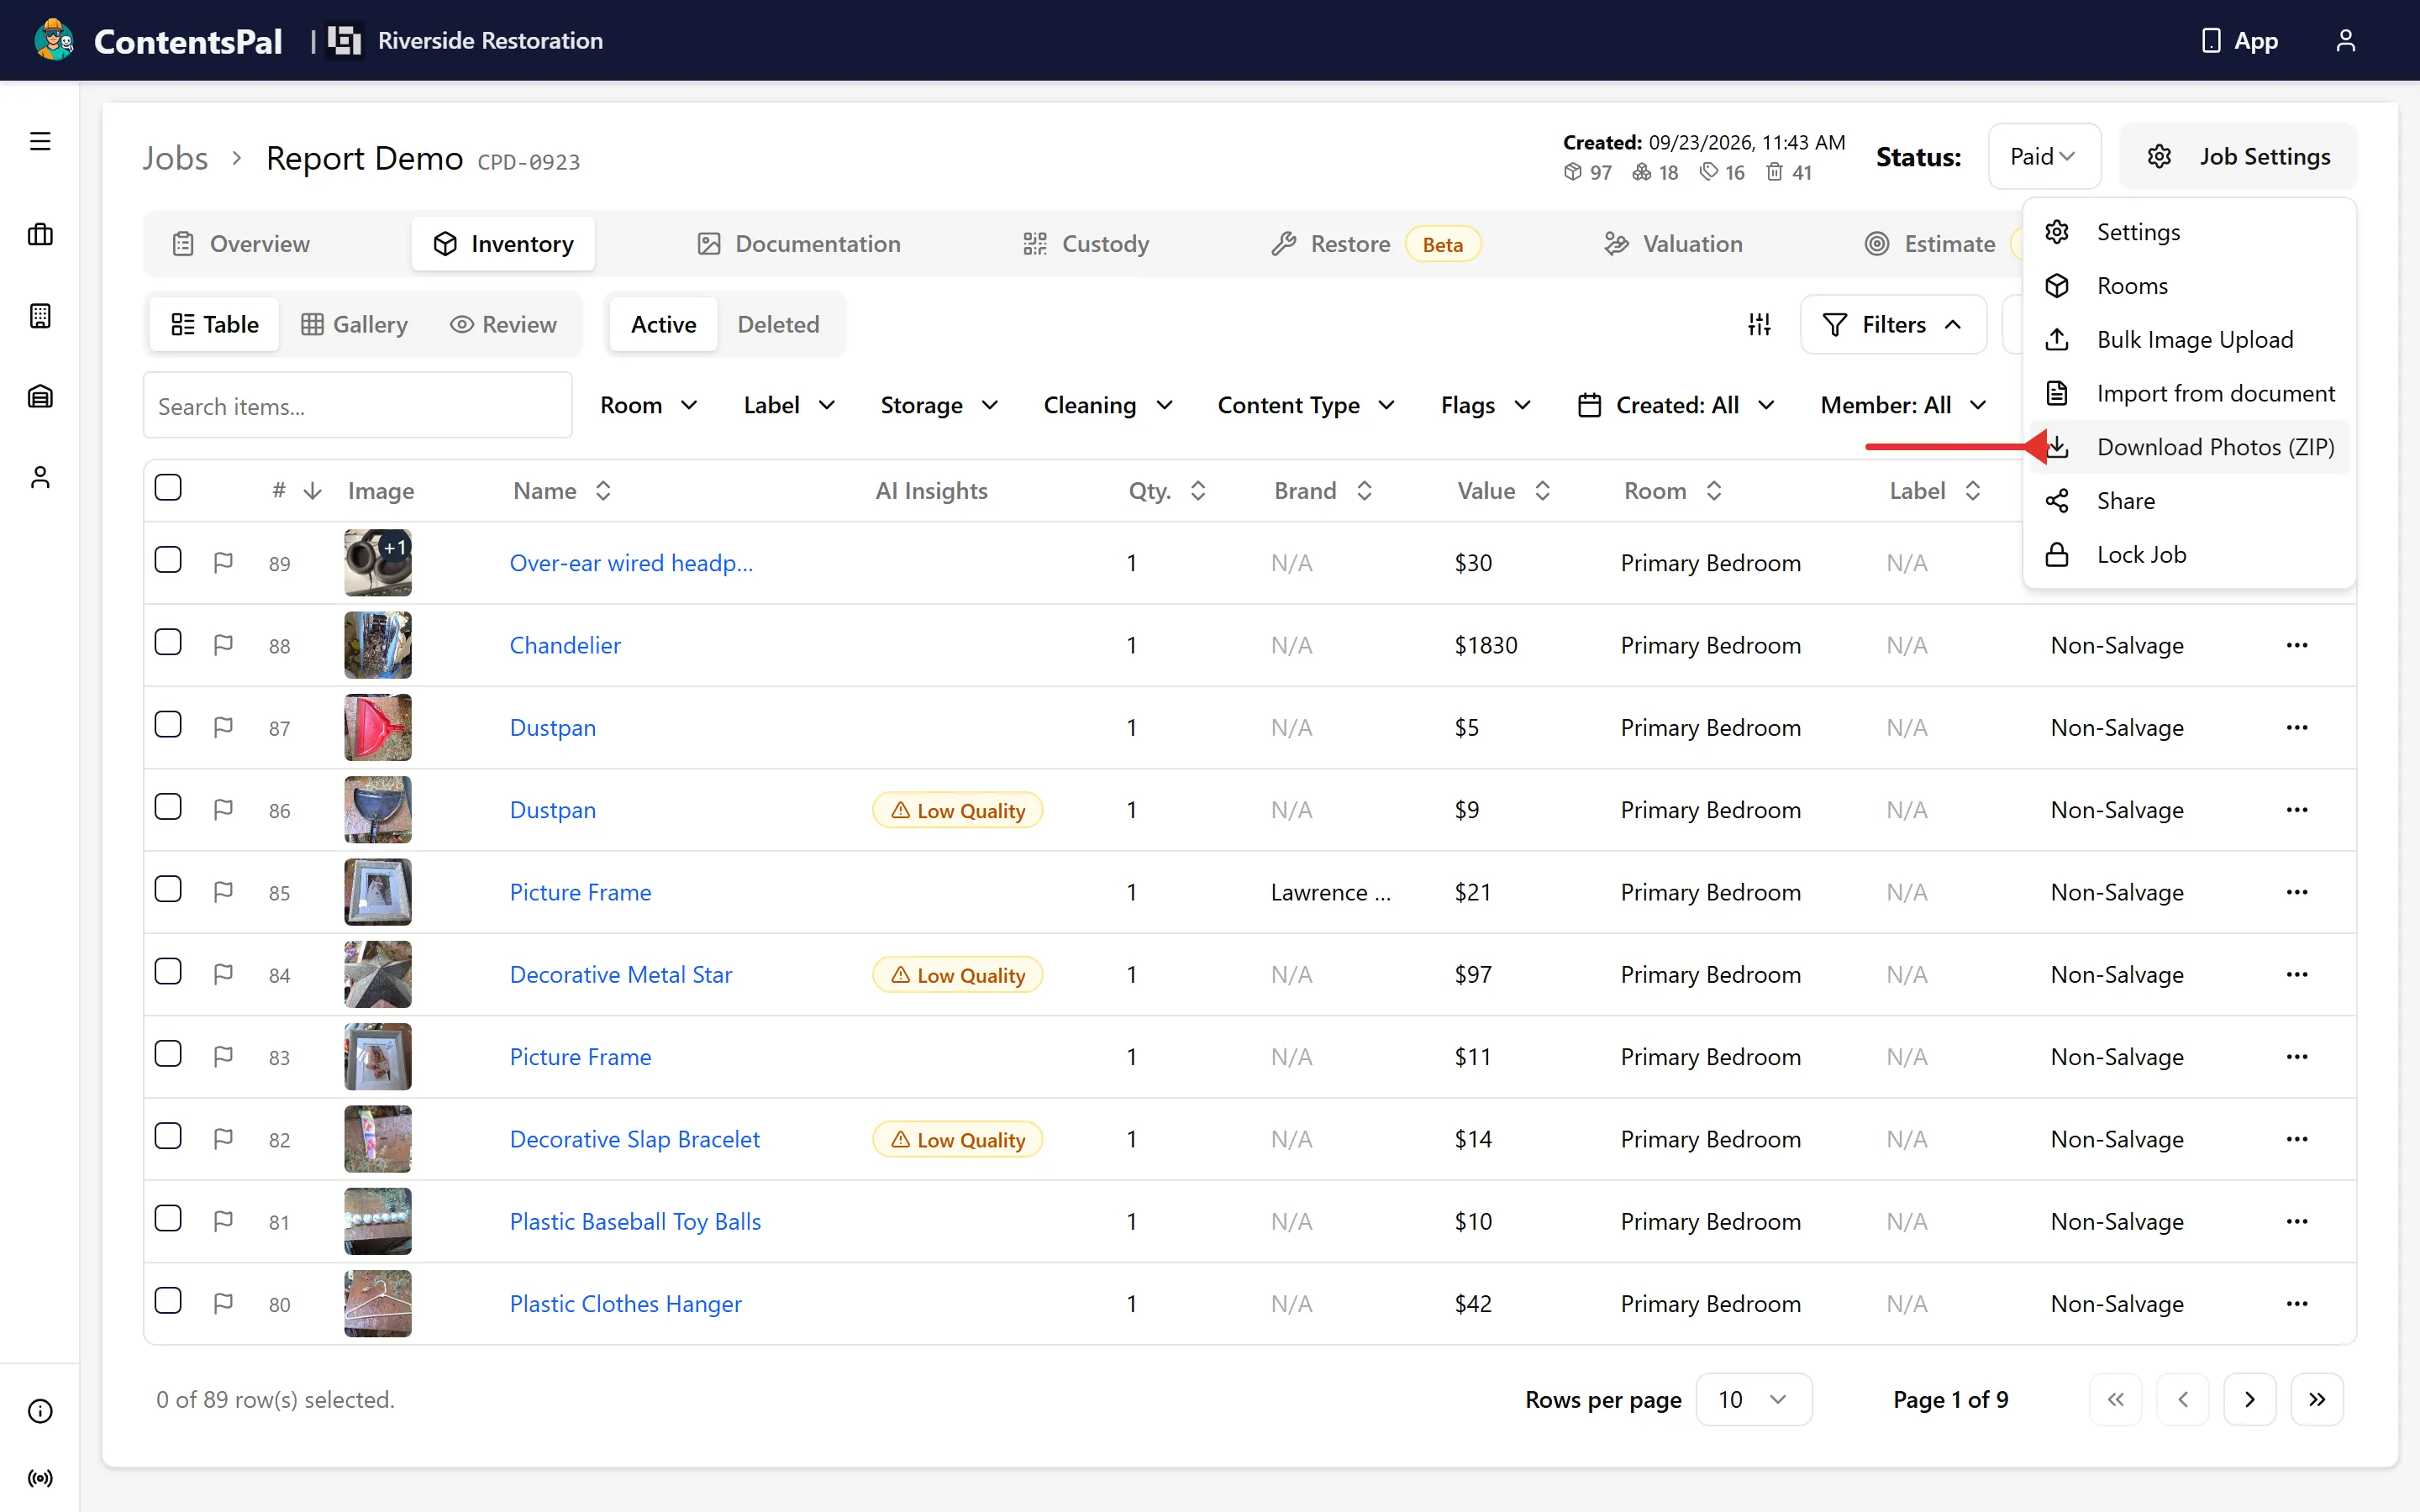2420x1512 pixels.
Task: Go to the next page arrow button
Action: (x=2250, y=1399)
